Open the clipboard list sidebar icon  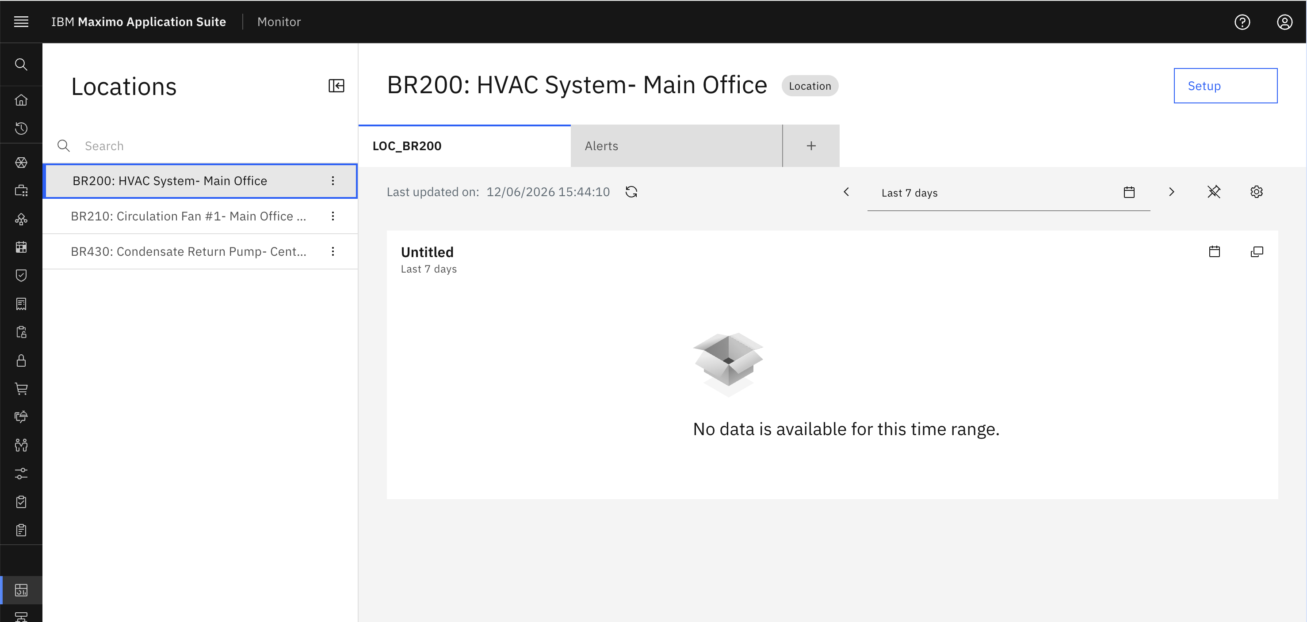pyautogui.click(x=21, y=530)
